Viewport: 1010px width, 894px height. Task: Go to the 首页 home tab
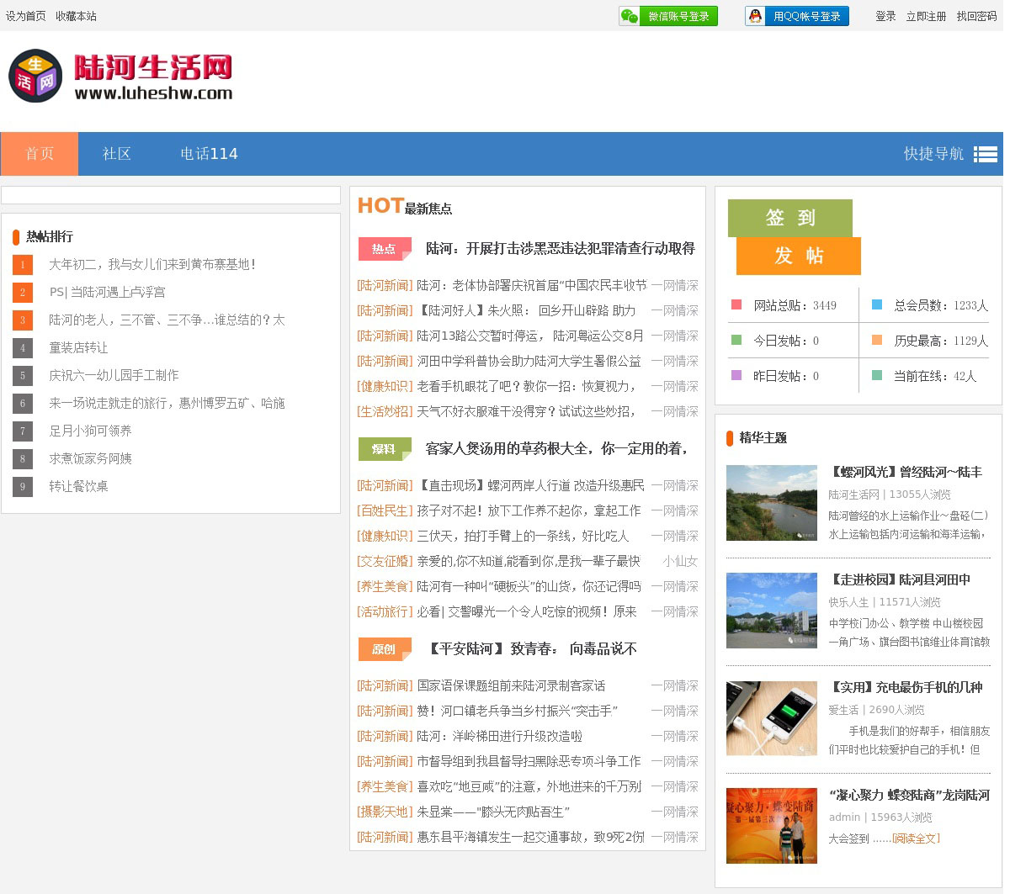(x=40, y=154)
